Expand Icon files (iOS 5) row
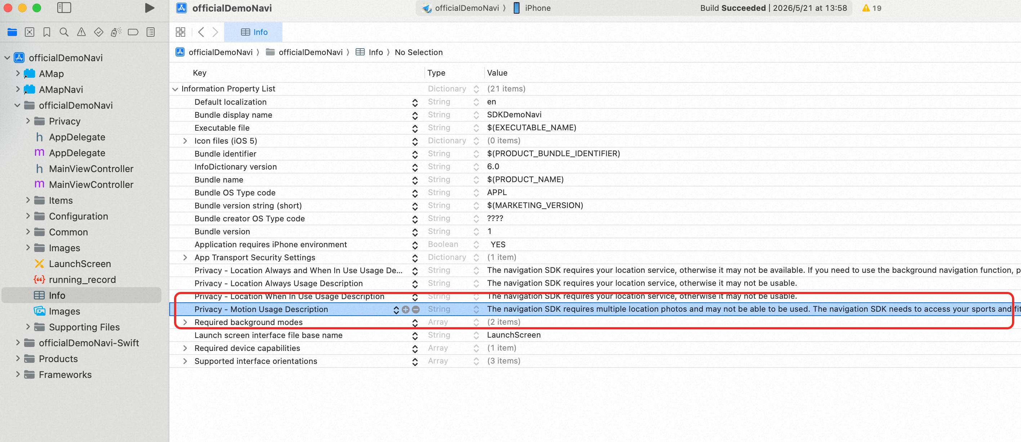The height and width of the screenshot is (442, 1021). pyautogui.click(x=185, y=141)
